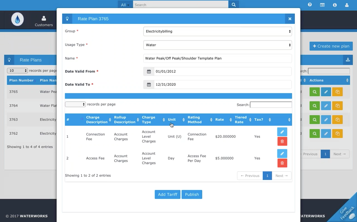Screen dimensions: 357x222
Task: Click the WaterWorks water drop logo
Action: coord(17,19)
